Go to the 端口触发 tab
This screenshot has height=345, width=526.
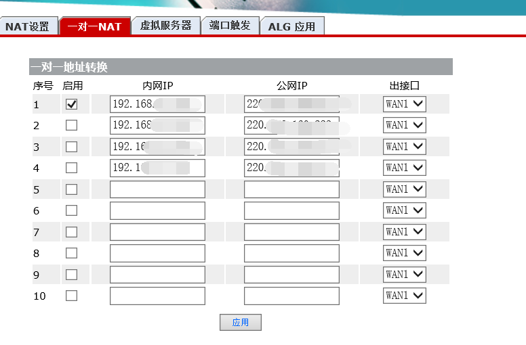[230, 26]
